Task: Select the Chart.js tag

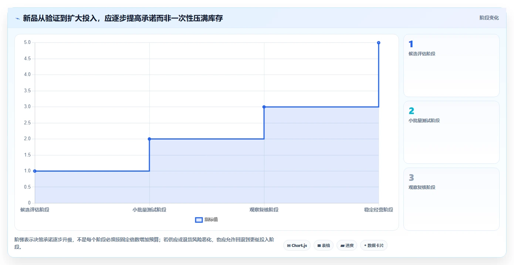Action: (x=297, y=245)
